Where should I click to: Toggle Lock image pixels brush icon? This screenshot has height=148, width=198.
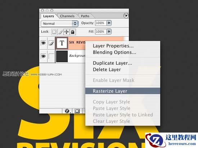[60, 32]
